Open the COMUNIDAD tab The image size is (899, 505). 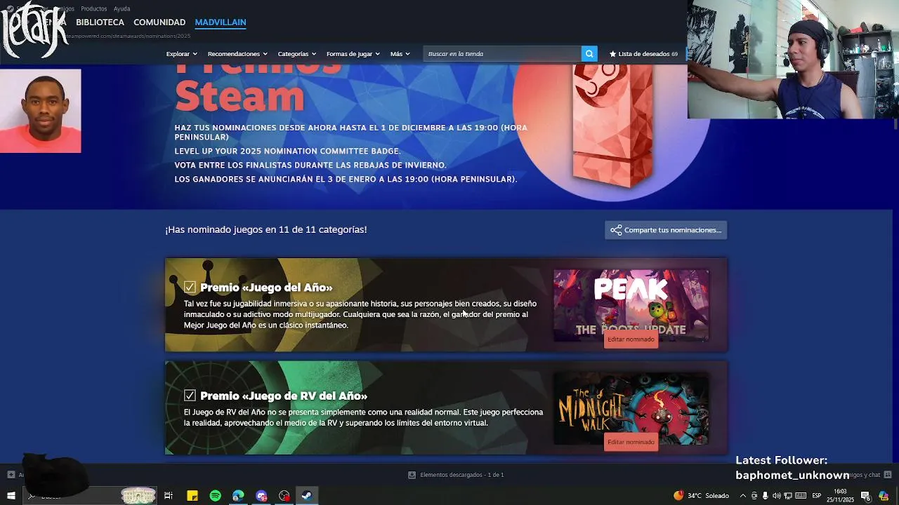pos(159,22)
